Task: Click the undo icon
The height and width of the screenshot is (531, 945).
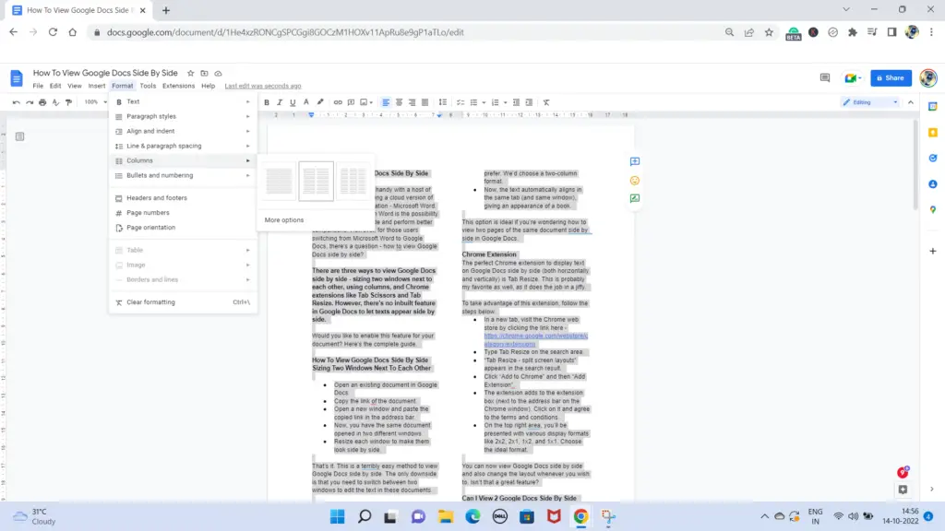Action: click(x=17, y=102)
